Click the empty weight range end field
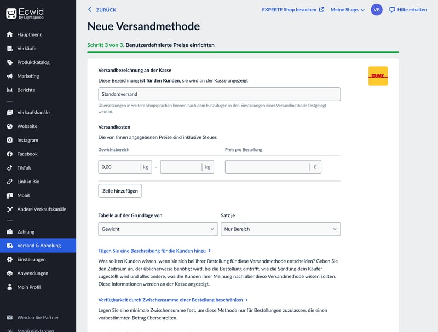438x332 pixels. (x=187, y=167)
